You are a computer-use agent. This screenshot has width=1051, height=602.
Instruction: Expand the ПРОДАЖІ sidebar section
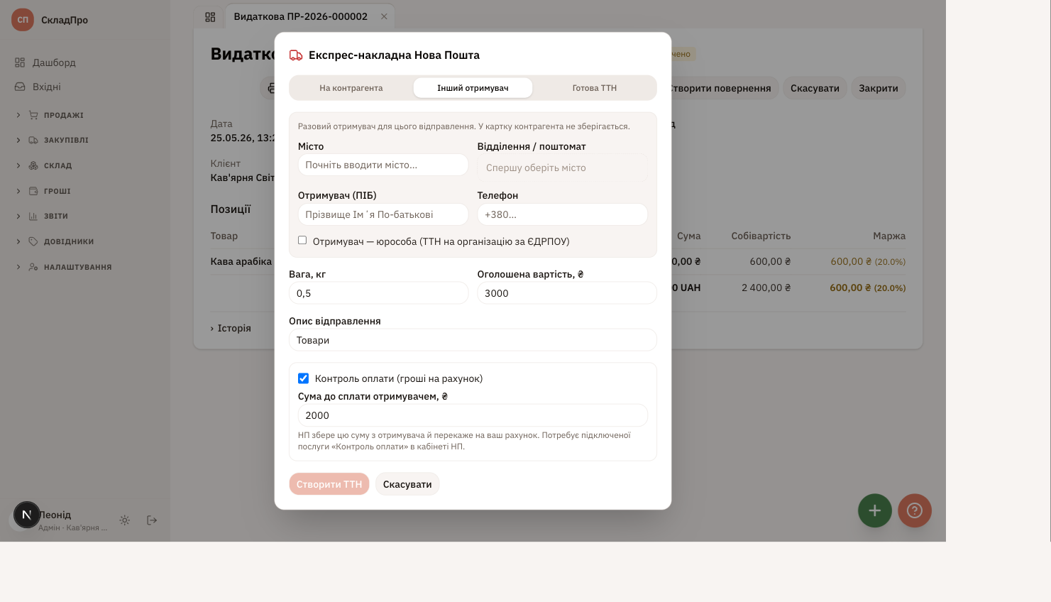pos(64,115)
